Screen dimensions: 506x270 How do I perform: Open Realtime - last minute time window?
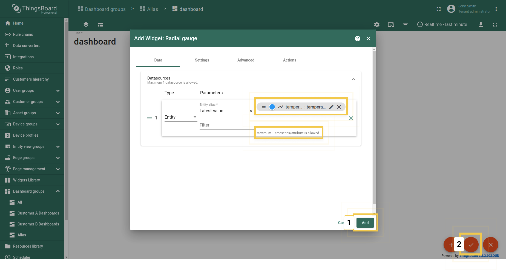pos(442,25)
